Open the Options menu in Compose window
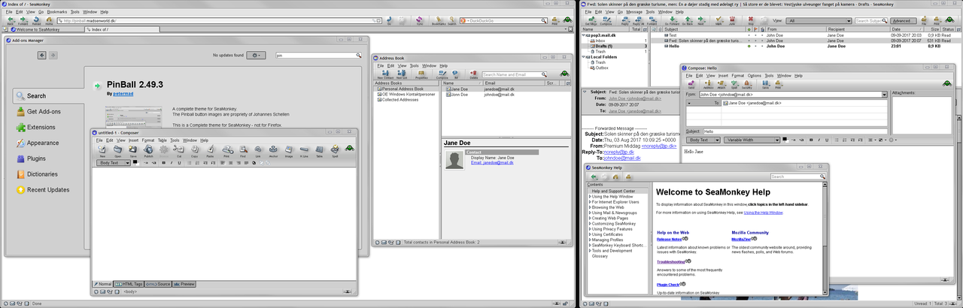Image resolution: width=963 pixels, height=308 pixels. click(x=754, y=76)
